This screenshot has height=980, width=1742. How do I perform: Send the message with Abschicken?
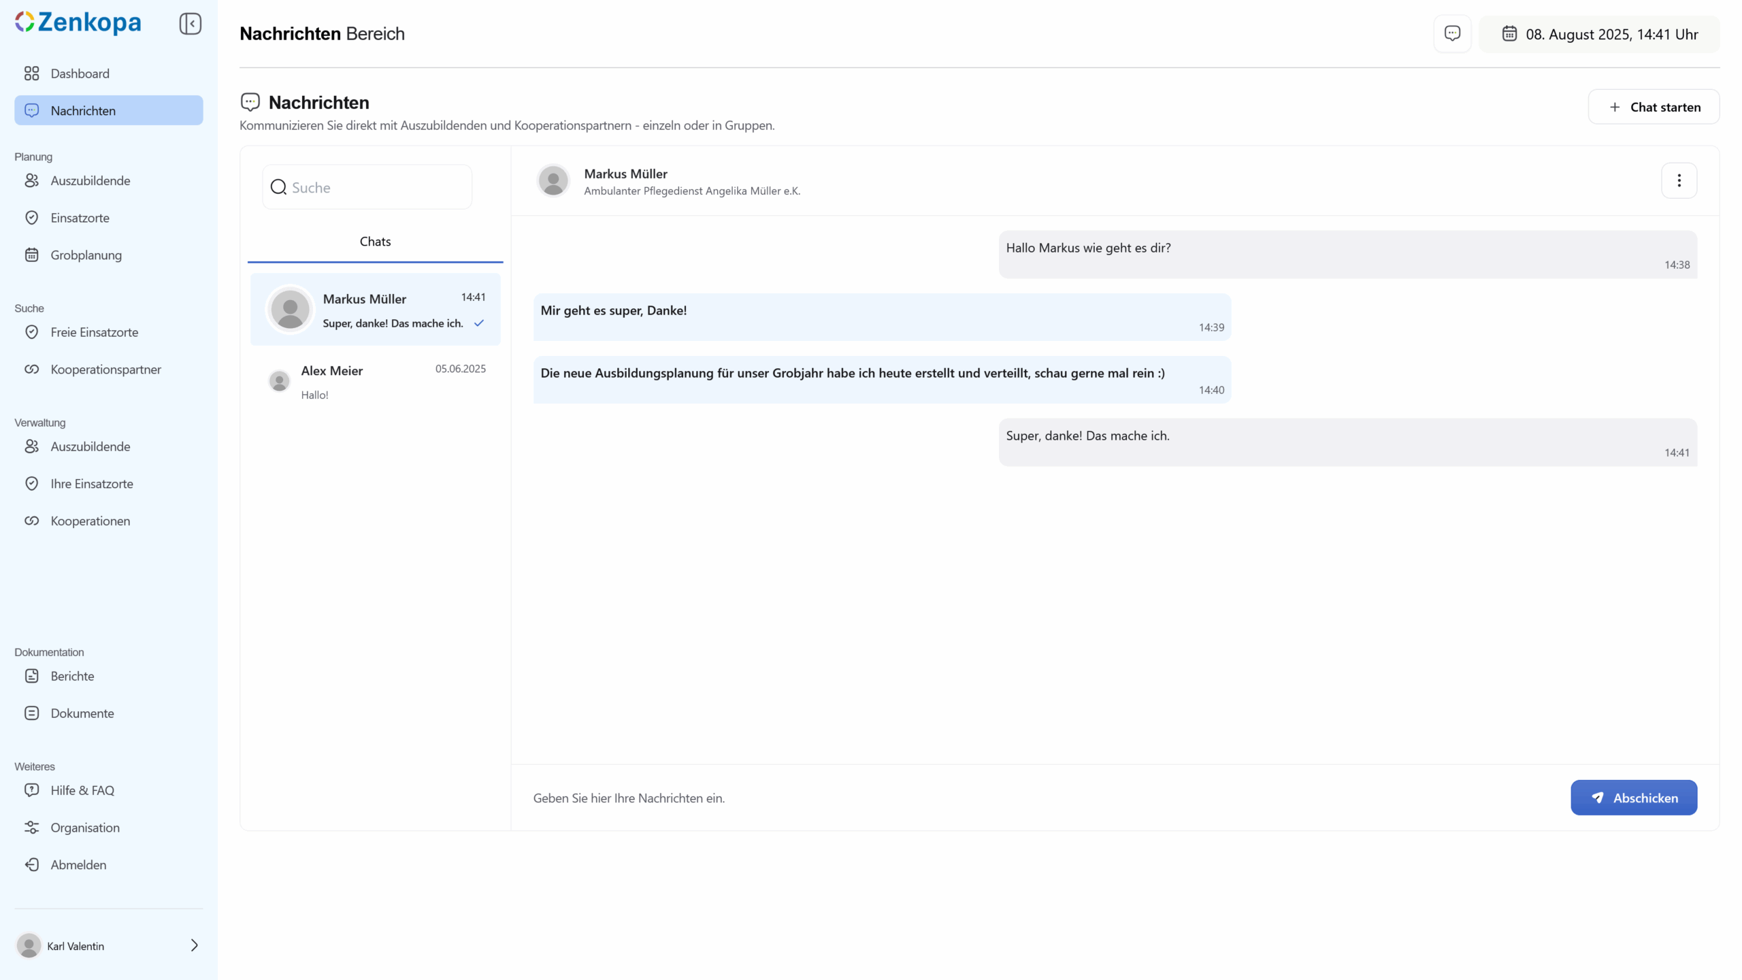click(x=1633, y=798)
